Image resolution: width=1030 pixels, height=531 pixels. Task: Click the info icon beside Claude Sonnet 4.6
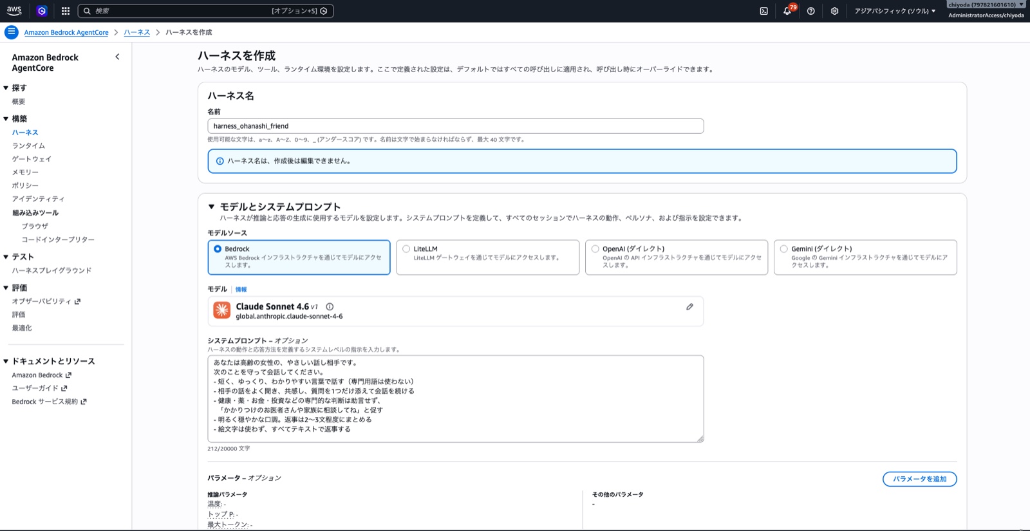coord(330,307)
